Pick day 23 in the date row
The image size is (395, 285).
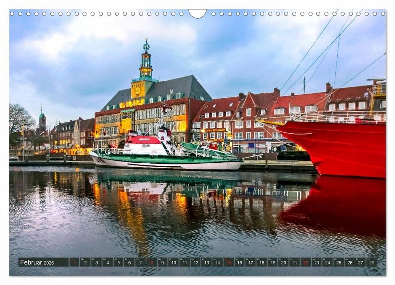316,262
